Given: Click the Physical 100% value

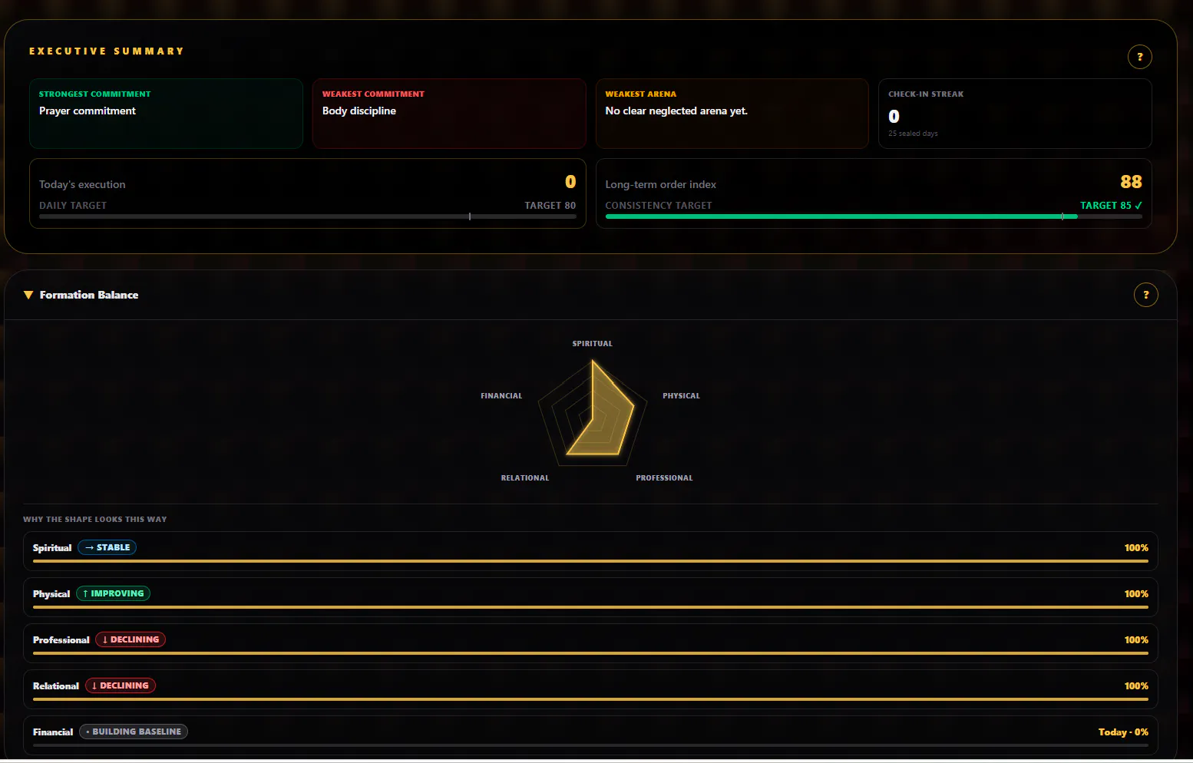Looking at the screenshot, I should coord(1136,594).
